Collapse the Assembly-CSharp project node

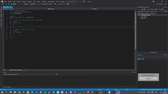[138, 15]
